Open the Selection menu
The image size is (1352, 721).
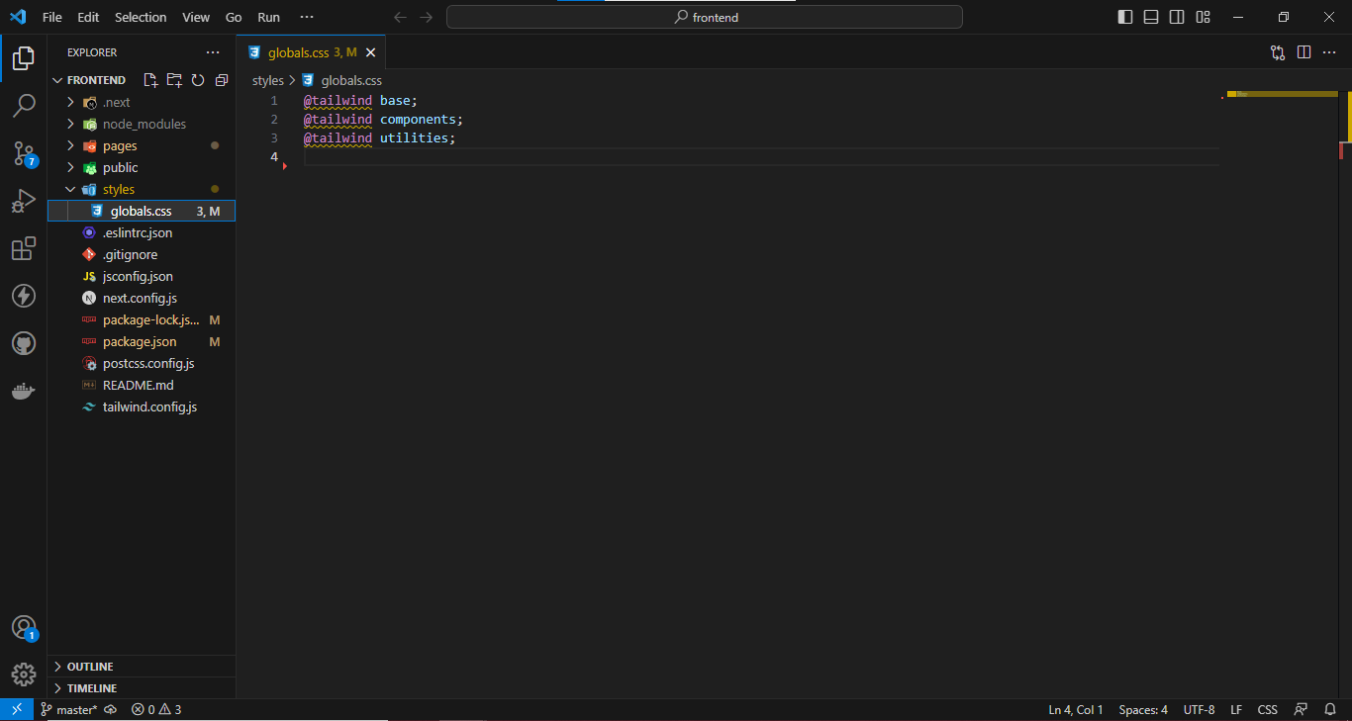141,17
